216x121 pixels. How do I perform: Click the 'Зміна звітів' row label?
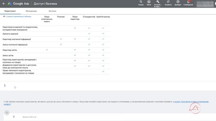[8, 55]
